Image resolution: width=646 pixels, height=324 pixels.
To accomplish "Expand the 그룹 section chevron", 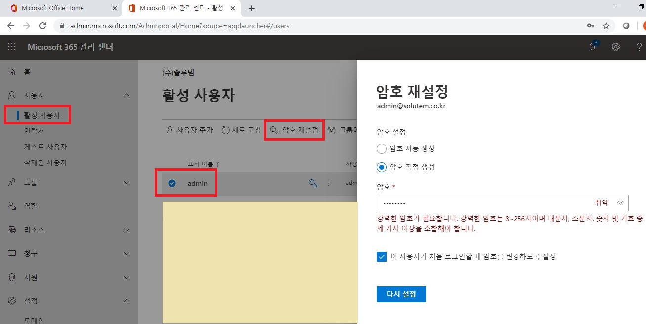I will [127, 183].
